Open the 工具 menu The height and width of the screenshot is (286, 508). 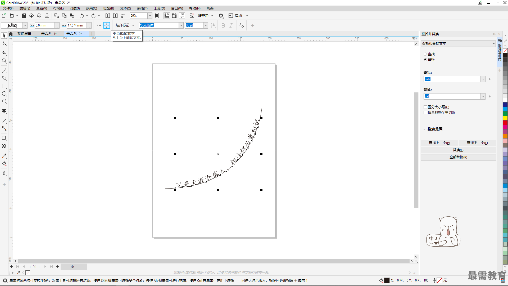tap(159, 8)
